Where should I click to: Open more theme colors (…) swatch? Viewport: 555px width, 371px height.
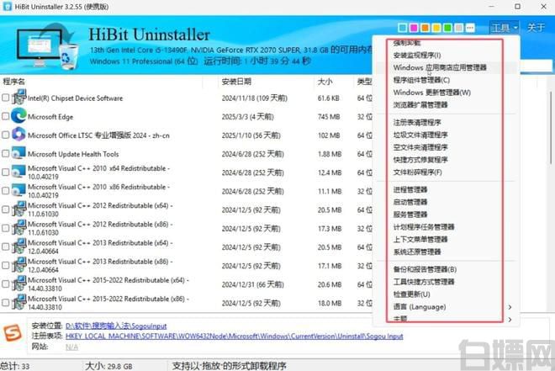point(470,28)
